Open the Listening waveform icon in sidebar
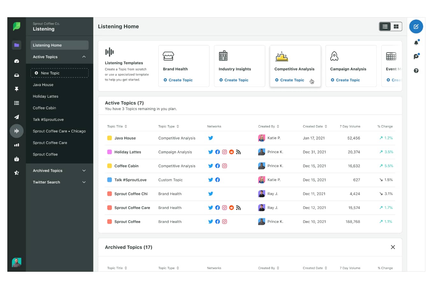 point(16,131)
